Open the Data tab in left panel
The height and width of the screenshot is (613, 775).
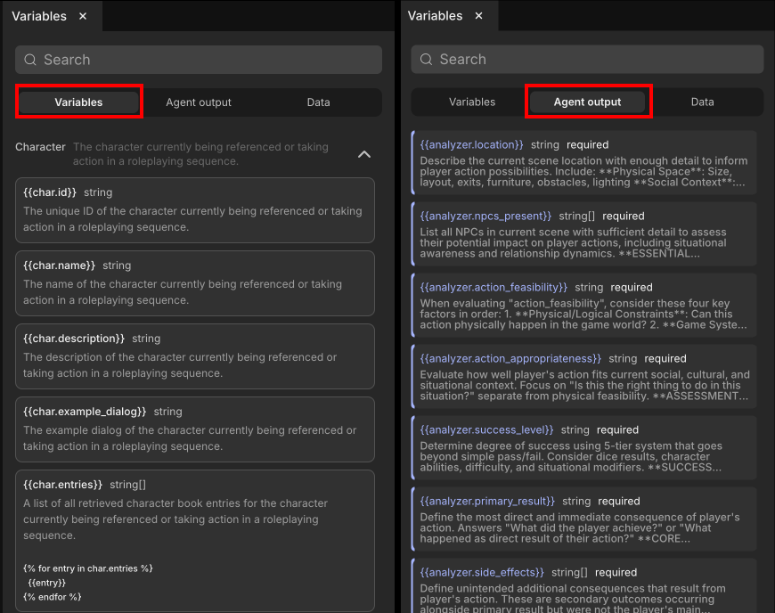pos(318,102)
